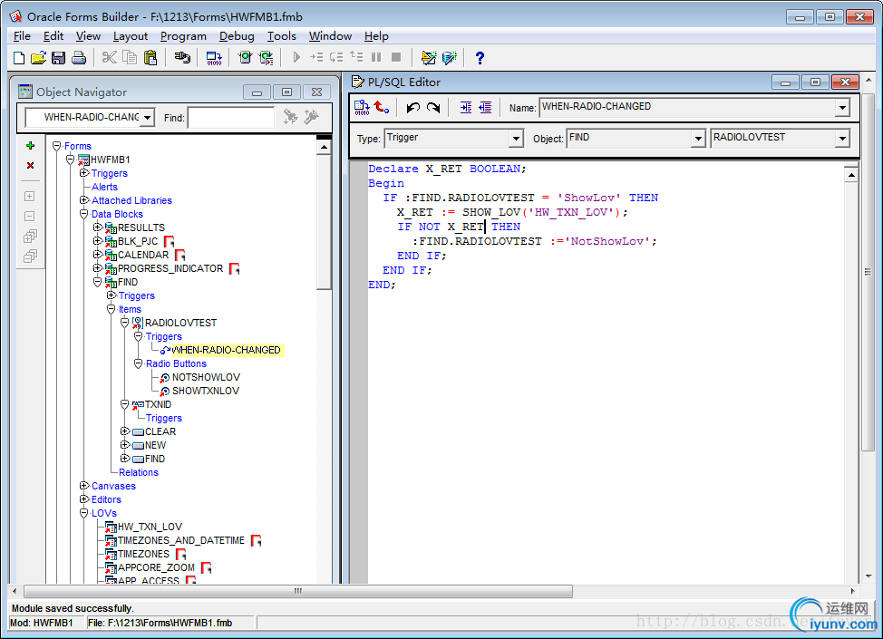This screenshot has width=883, height=639.
Task: Collapse the Radio Buttons node
Action: click(x=139, y=363)
